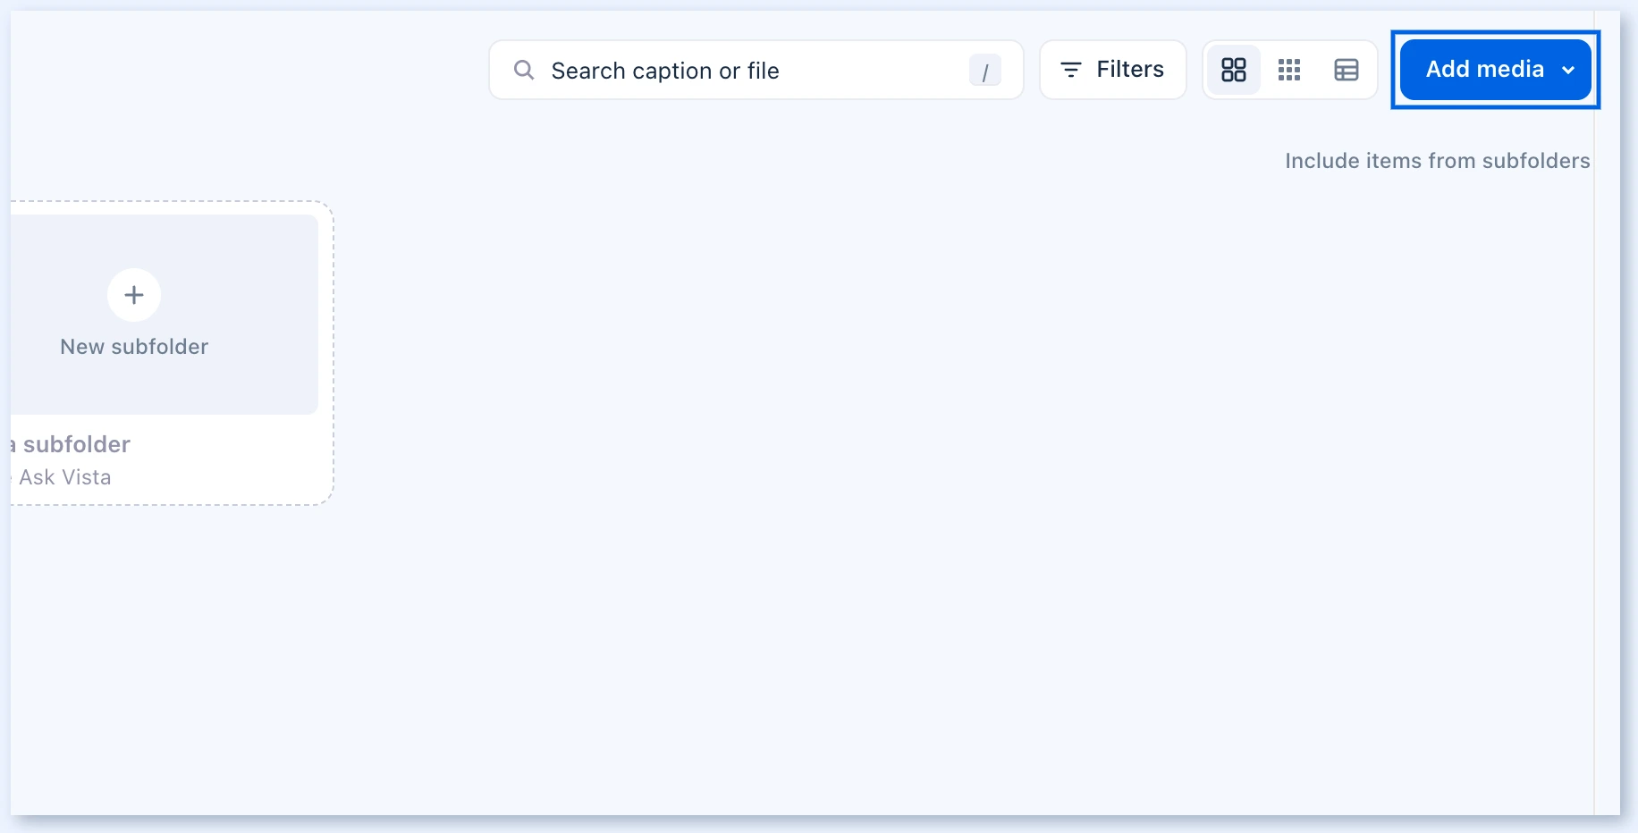Click the magnifier icon in search bar
1638x833 pixels.
[x=524, y=70]
